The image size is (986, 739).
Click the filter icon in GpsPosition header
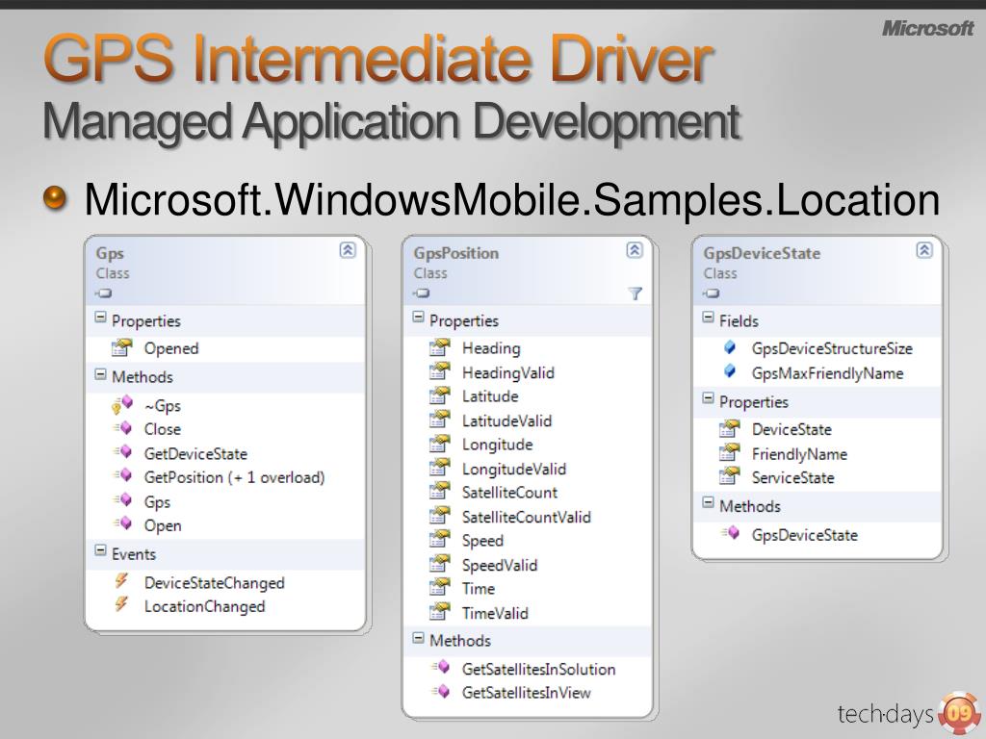pyautogui.click(x=636, y=293)
